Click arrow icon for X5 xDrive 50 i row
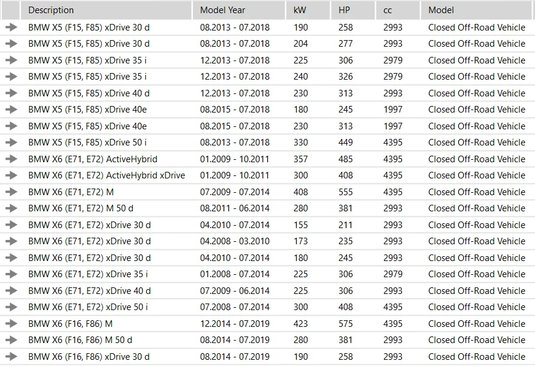Viewport: 535px width, 367px height. pyautogui.click(x=11, y=142)
